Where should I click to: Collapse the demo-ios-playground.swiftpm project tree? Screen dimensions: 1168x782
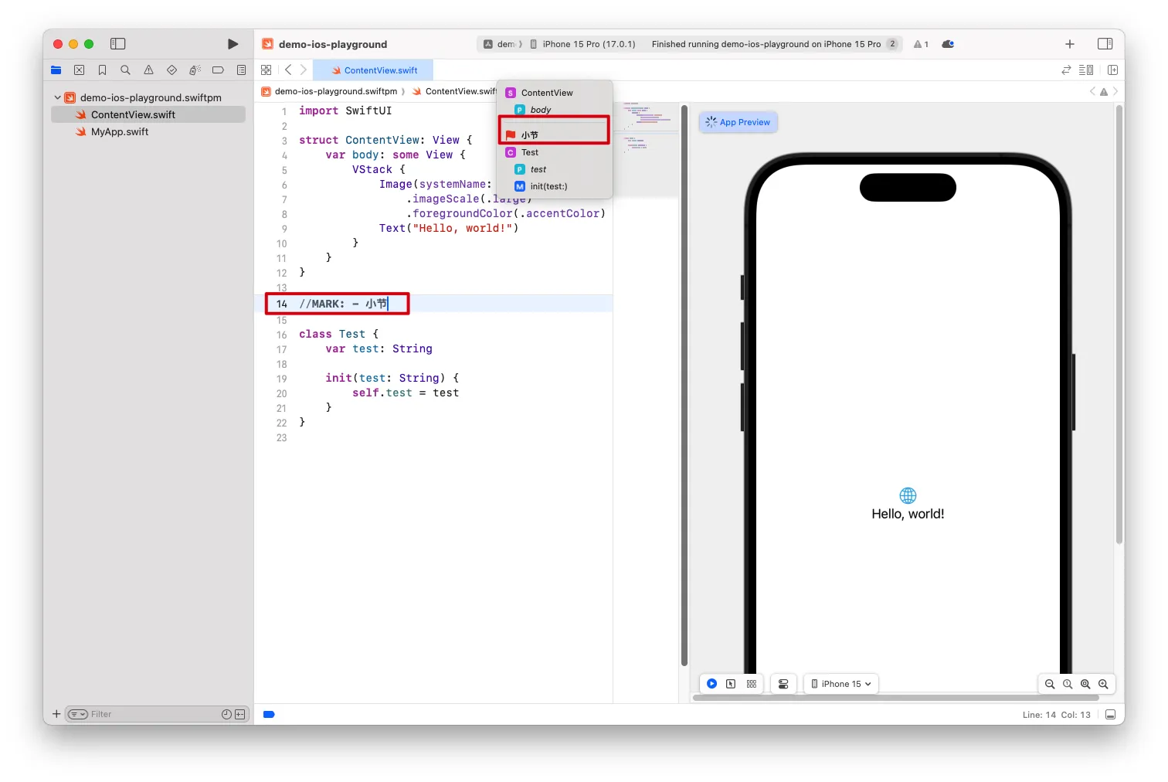pos(58,98)
